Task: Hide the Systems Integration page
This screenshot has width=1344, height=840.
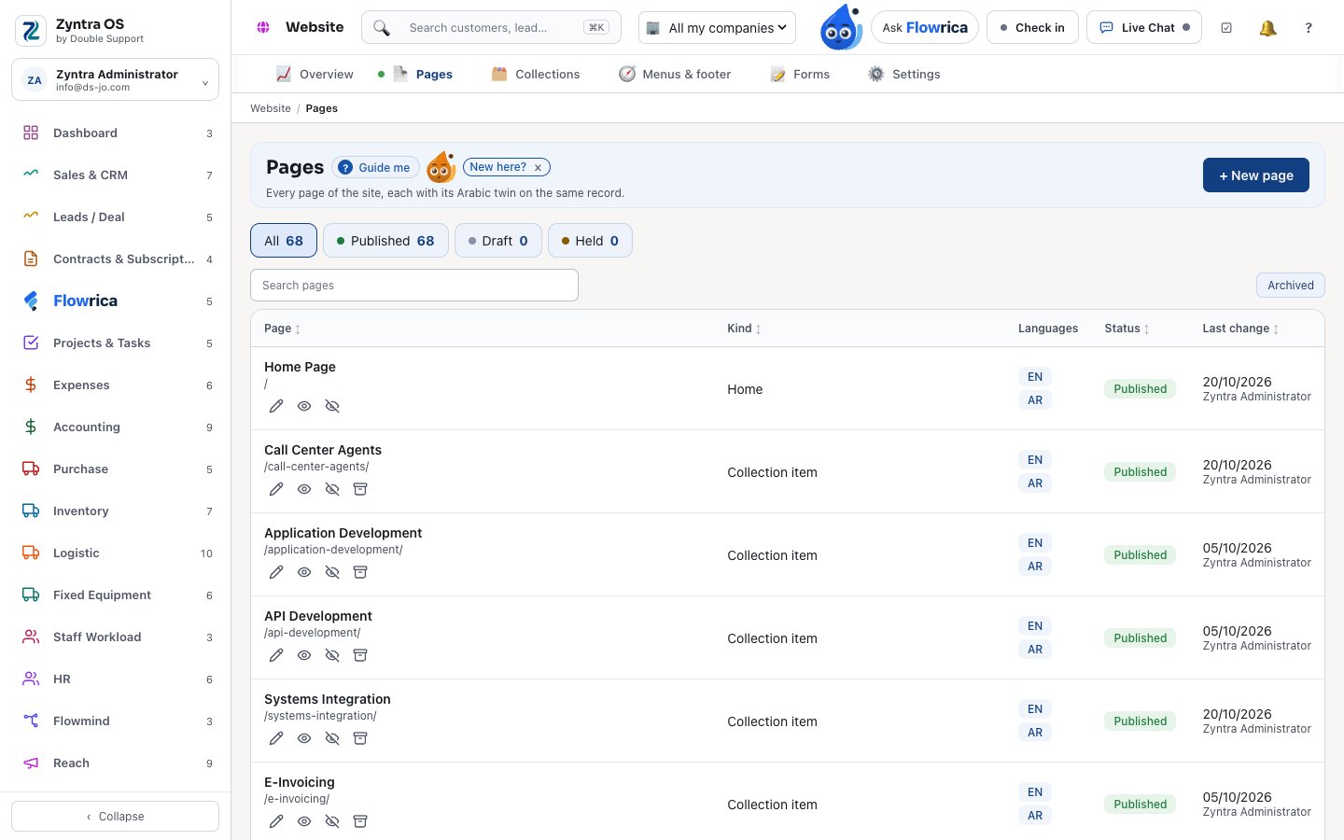Action: pos(332,738)
